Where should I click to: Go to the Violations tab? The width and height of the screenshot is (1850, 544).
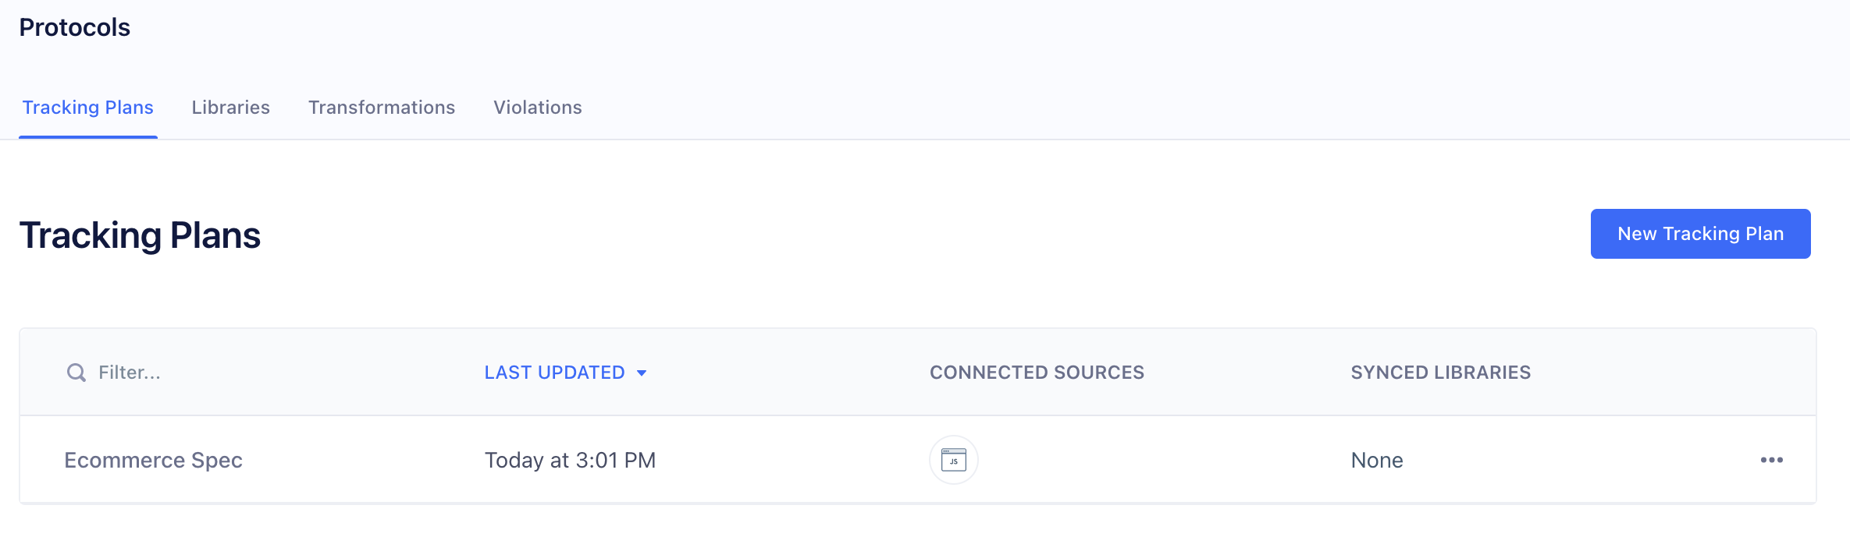coord(537,108)
